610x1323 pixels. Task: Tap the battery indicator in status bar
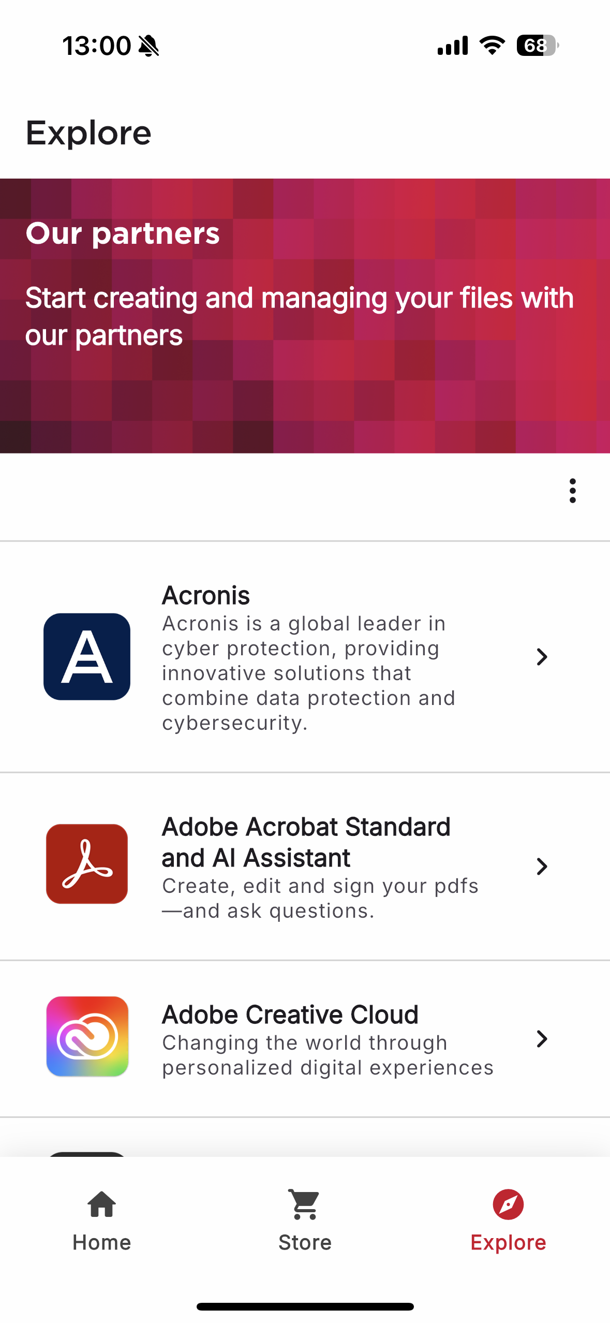pos(537,46)
